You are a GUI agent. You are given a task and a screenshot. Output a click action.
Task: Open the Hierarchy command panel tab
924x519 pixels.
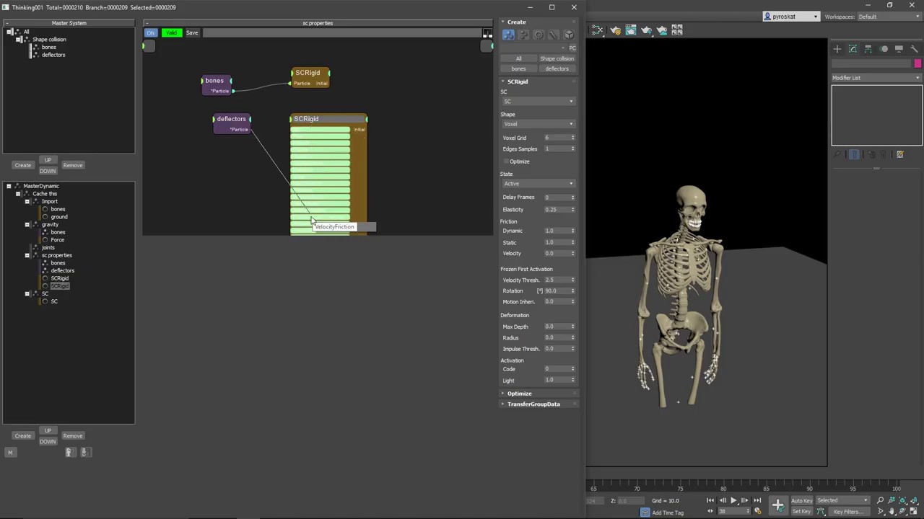868,49
